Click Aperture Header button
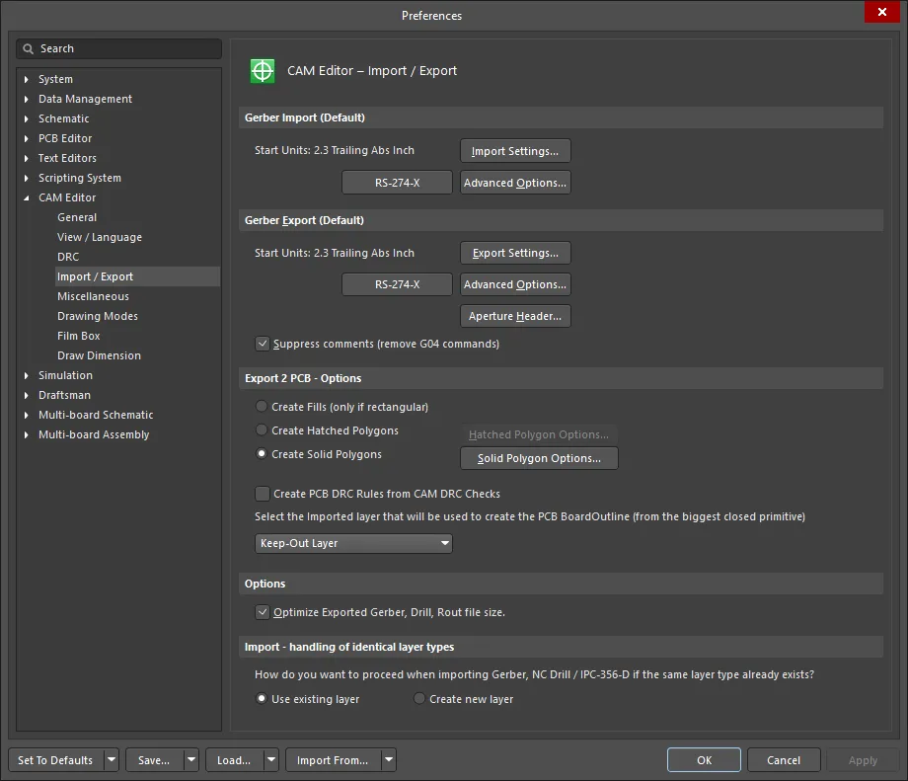This screenshot has height=781, width=908. coord(515,316)
